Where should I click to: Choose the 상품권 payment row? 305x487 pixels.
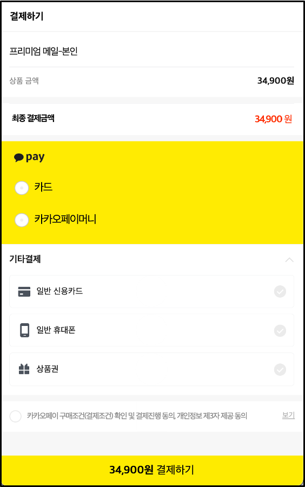152,369
